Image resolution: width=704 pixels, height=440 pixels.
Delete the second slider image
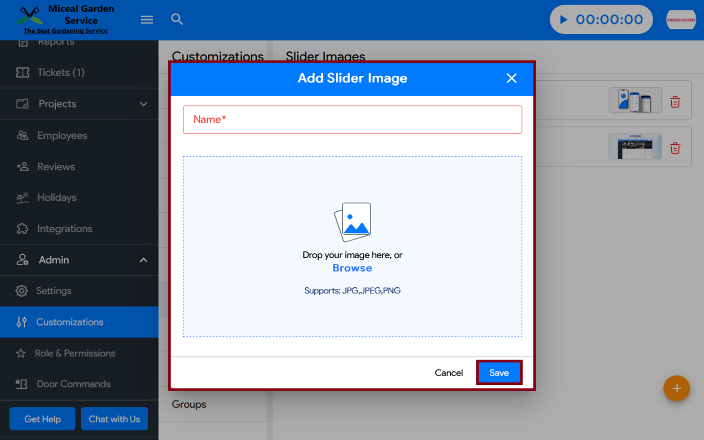(x=675, y=148)
